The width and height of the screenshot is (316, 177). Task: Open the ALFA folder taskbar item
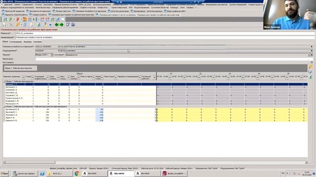(59, 174)
